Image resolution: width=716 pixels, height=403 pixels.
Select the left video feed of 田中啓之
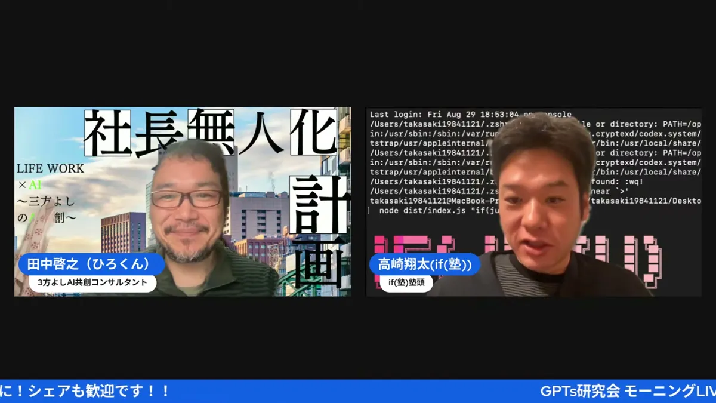[183, 202]
